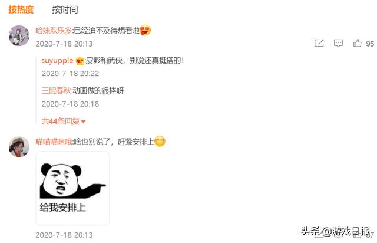Screen dimensions: 377x243
Task: Click the 2020-7-18 20:22 reply timestamp
Action: tap(71, 74)
